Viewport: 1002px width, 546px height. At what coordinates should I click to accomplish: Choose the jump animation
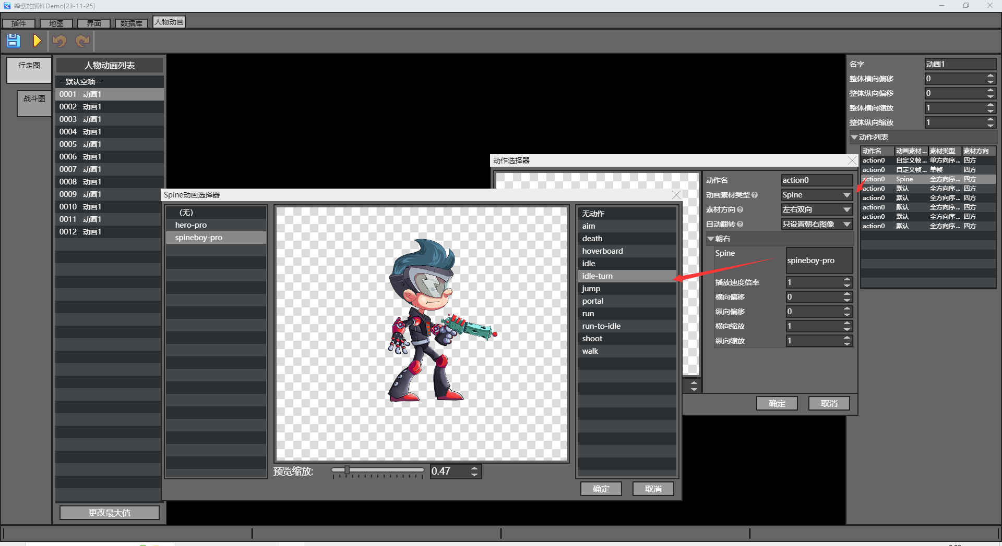coord(627,289)
